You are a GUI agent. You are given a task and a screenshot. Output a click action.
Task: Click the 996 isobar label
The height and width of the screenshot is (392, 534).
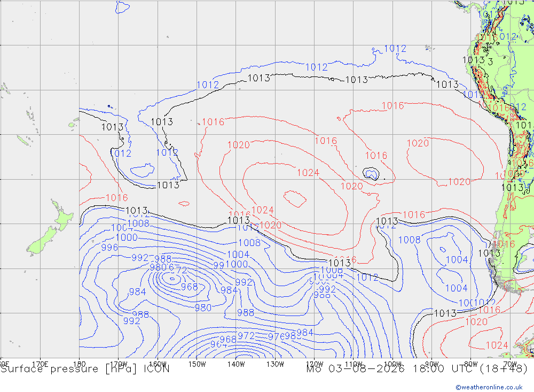point(109,248)
